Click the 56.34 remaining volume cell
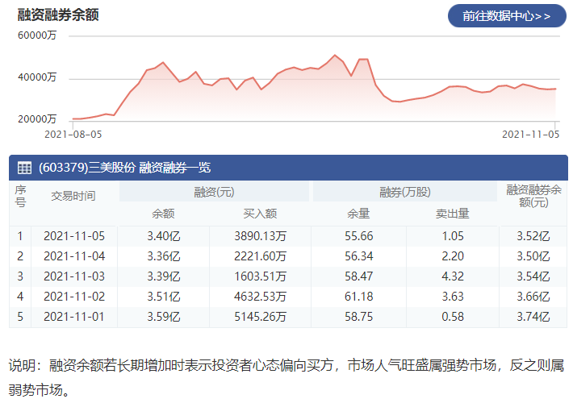Screen dimensions: 573x403 coord(359,256)
